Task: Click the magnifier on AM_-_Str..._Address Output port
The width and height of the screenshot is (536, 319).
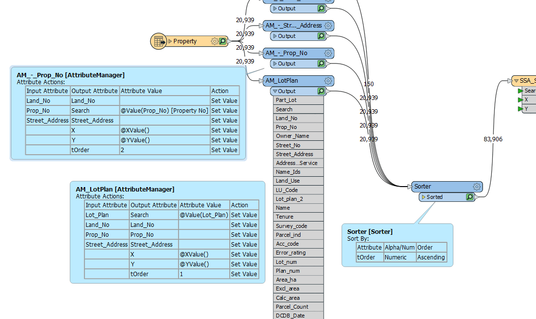Action: tap(320, 35)
